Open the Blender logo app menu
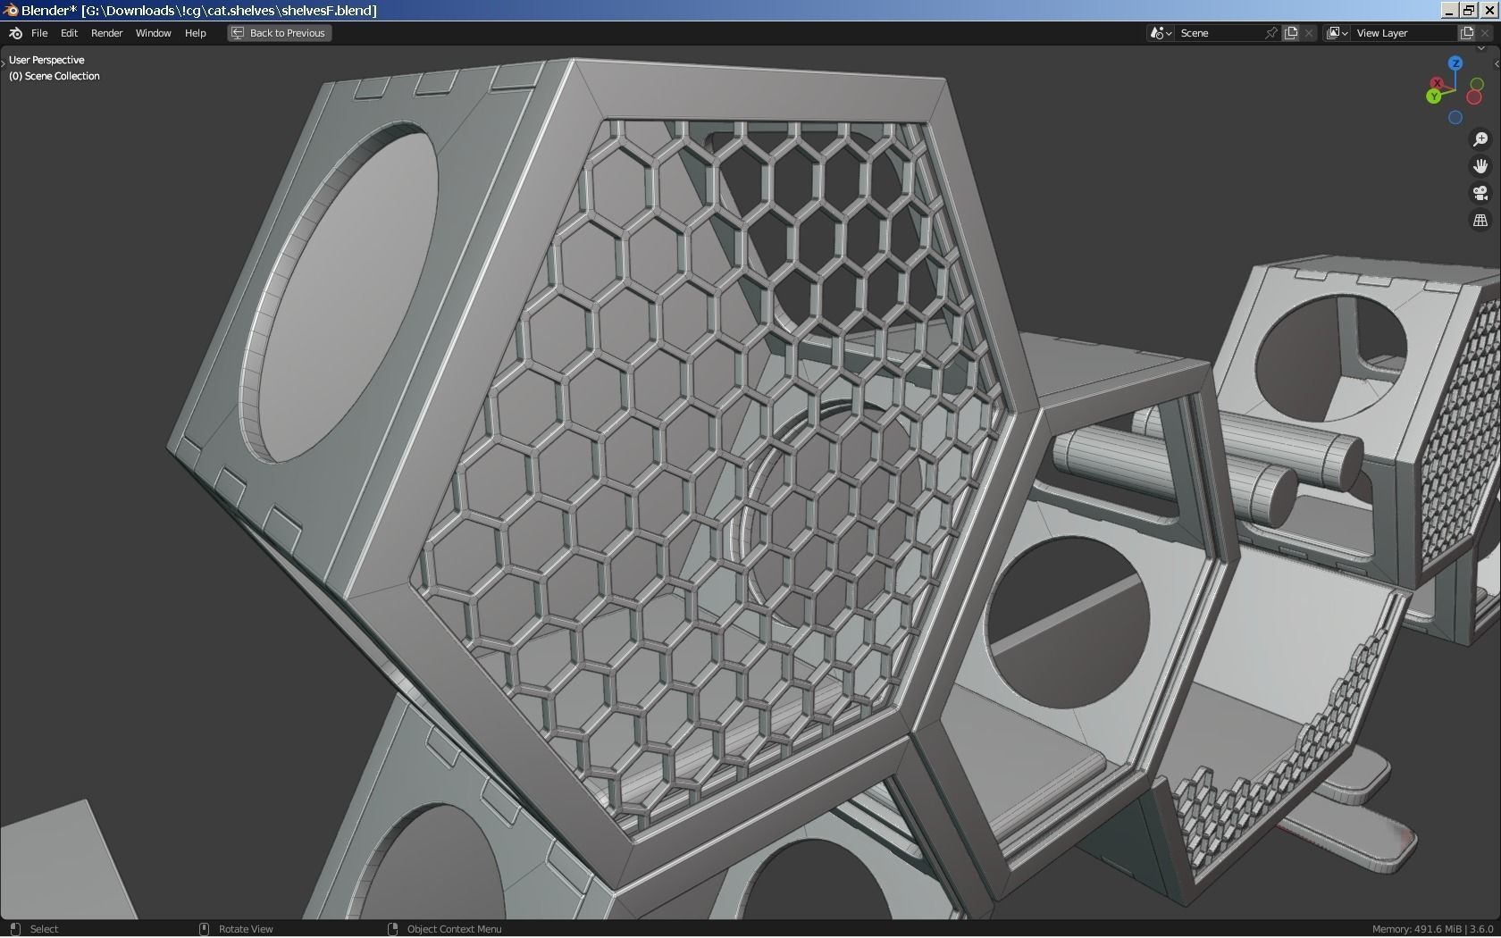Viewport: 1501px width, 938px height. (15, 33)
